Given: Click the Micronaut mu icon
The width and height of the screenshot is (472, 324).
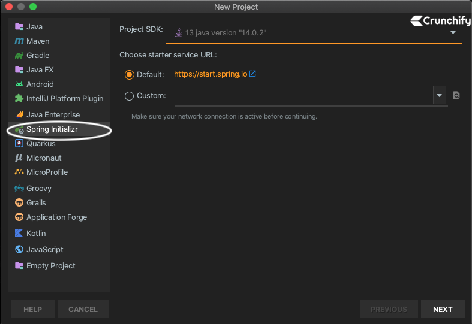Looking at the screenshot, I should [x=19, y=158].
